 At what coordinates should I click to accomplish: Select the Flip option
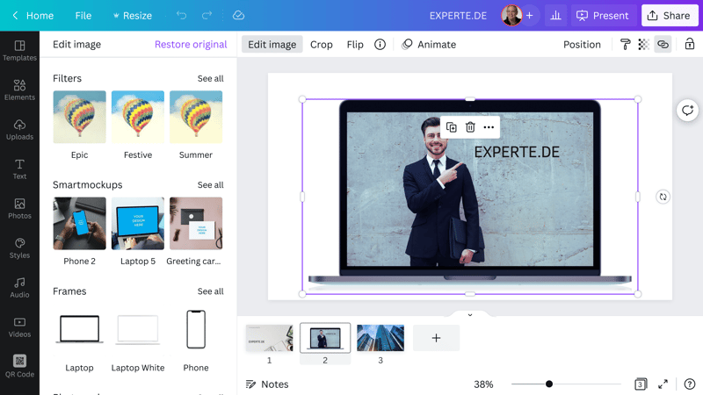point(355,45)
